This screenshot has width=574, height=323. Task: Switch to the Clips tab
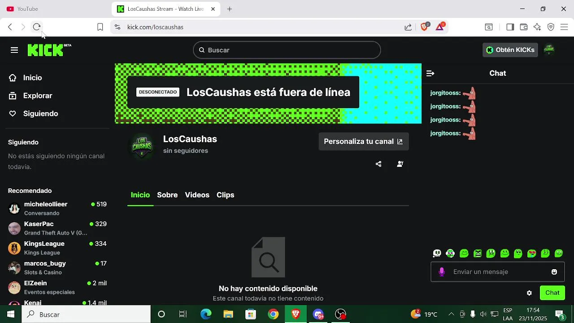click(x=226, y=195)
